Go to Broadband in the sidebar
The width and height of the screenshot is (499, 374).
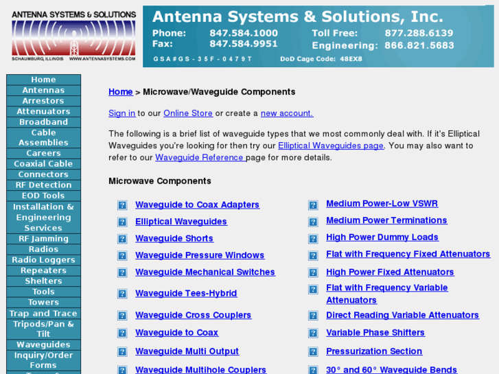(x=44, y=122)
